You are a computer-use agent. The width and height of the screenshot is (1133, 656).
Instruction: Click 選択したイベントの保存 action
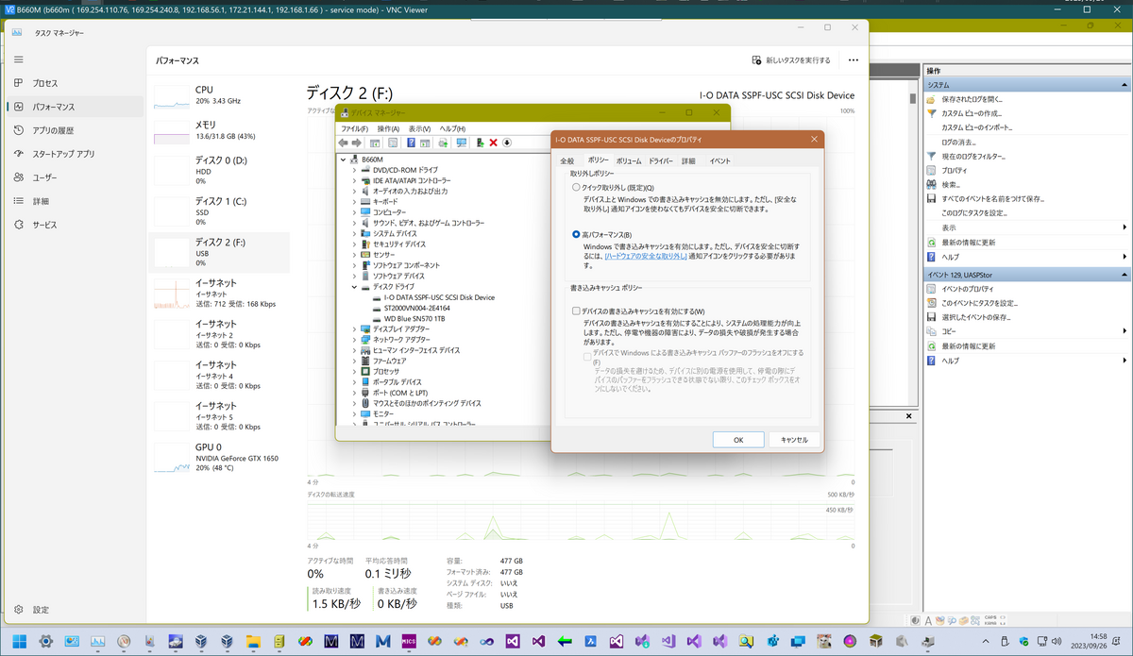coord(975,317)
